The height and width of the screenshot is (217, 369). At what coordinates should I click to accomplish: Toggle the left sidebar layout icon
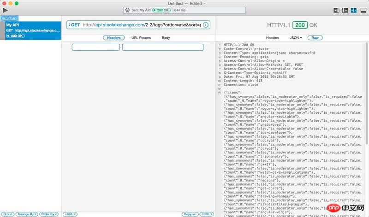336,10
